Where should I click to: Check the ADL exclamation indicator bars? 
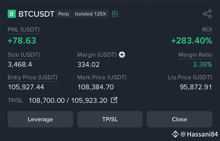[x=115, y=14]
